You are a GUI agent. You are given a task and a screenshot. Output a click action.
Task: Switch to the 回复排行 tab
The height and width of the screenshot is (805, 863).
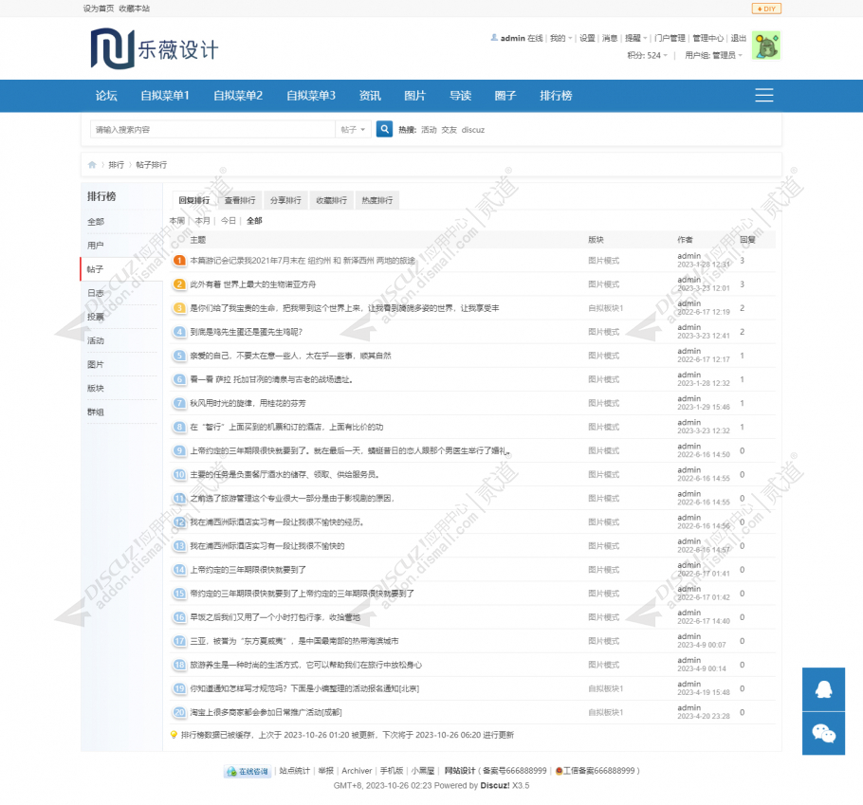tap(193, 200)
